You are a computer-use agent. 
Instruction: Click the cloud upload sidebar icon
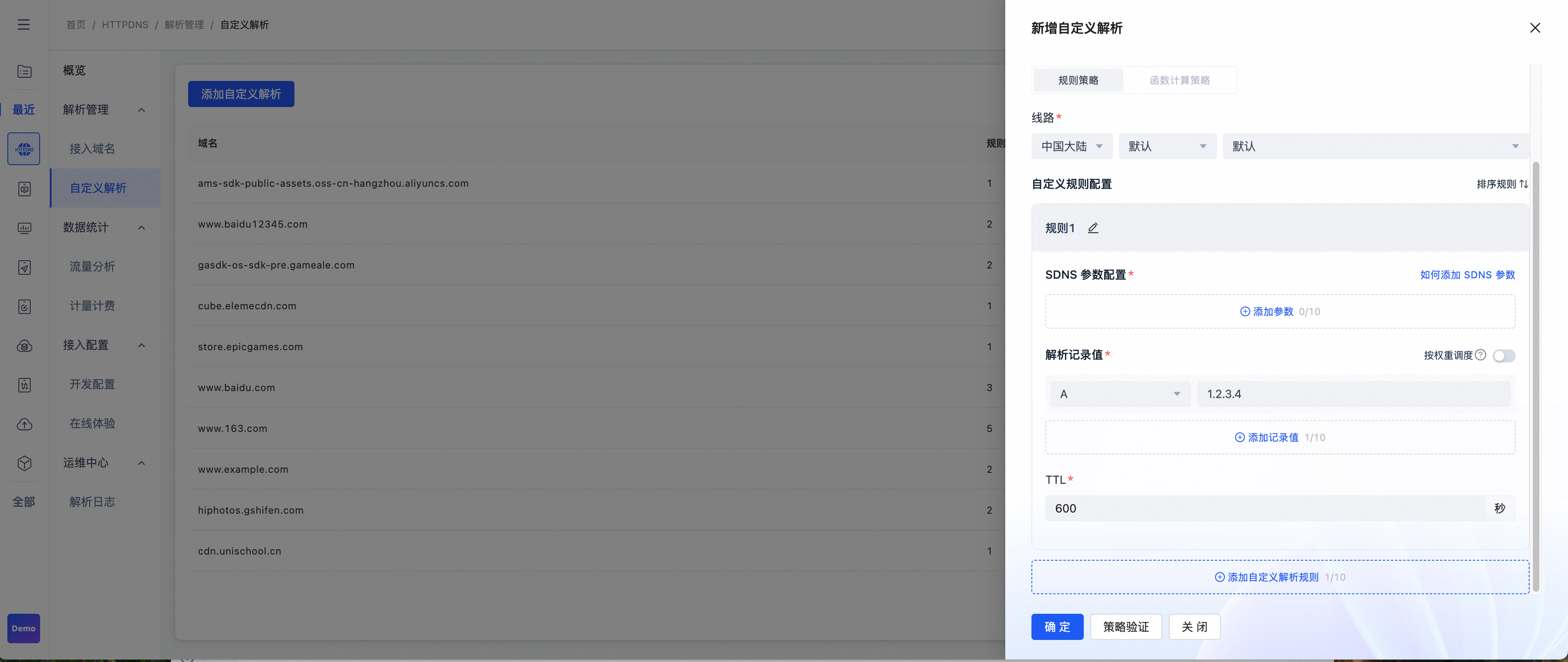24,424
